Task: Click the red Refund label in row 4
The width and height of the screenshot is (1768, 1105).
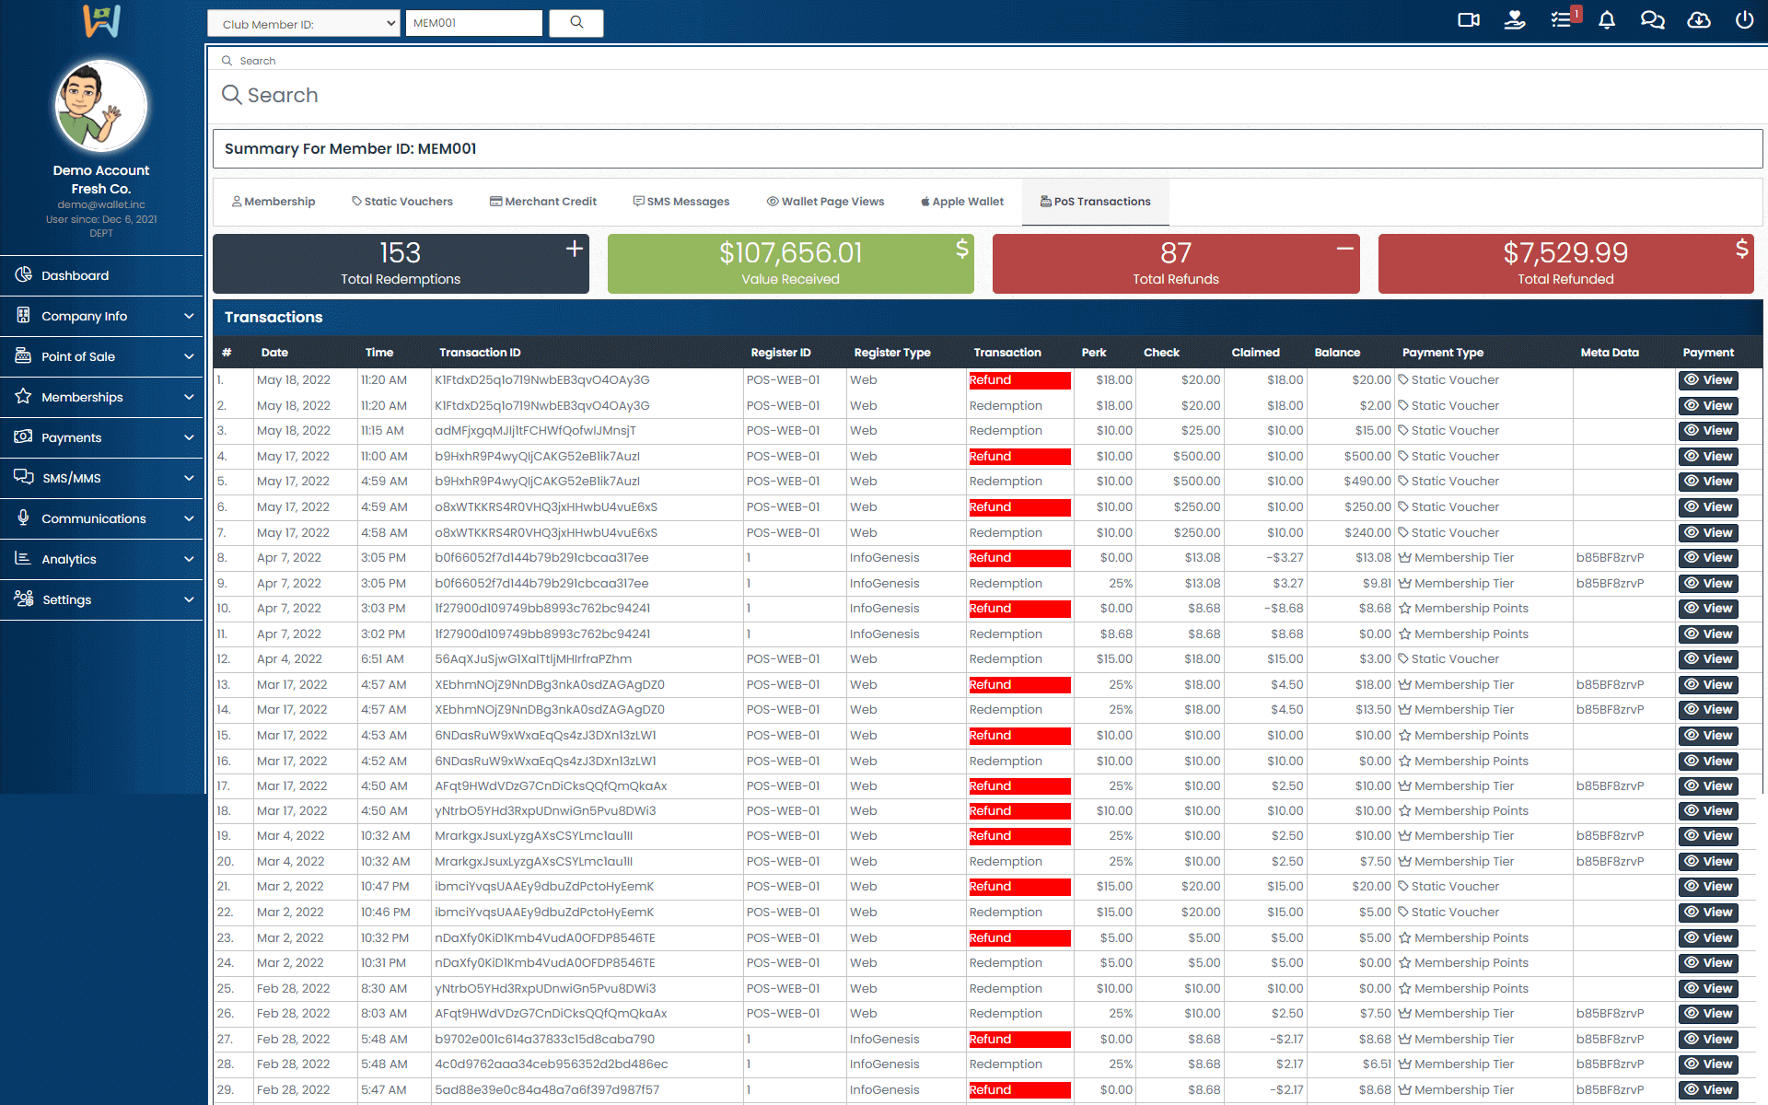Action: [x=1018, y=457]
